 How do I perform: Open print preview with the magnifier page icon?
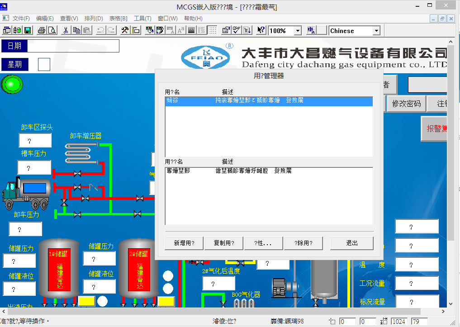point(52,30)
